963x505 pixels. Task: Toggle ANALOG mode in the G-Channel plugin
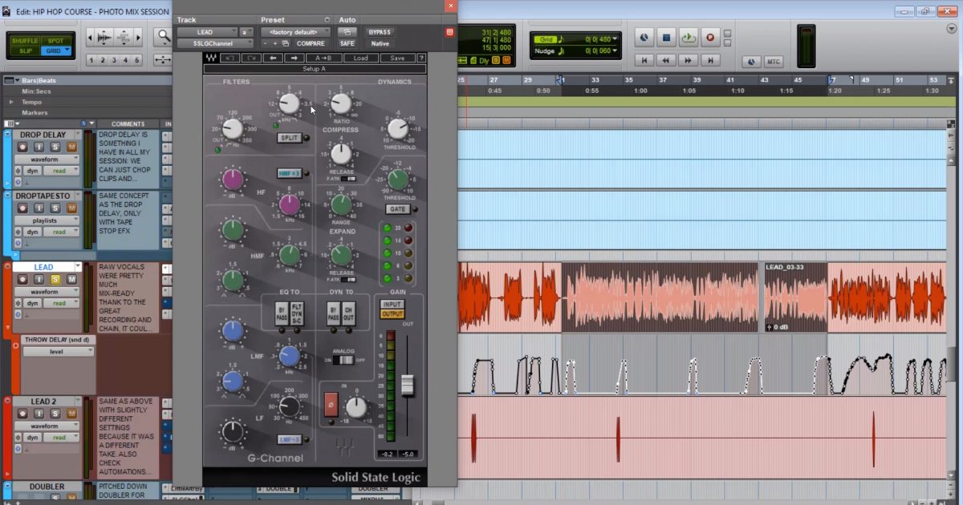(x=345, y=361)
